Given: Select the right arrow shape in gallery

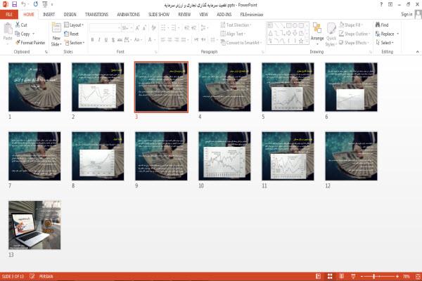Looking at the screenshot, I should click(288, 33).
